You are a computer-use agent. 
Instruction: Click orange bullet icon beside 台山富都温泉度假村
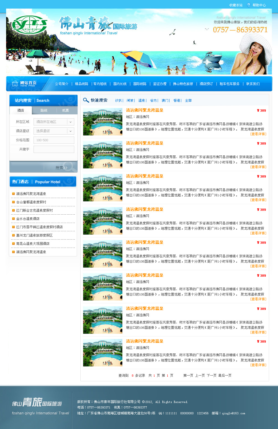pos(13,202)
